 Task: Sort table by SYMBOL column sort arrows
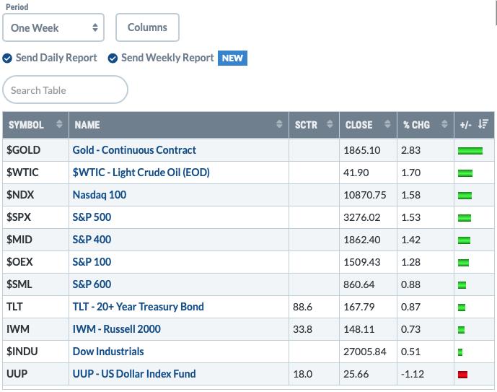pyautogui.click(x=59, y=124)
